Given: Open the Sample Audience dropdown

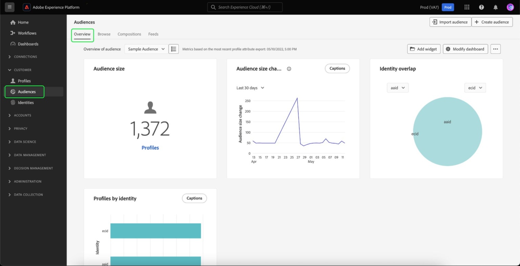Looking at the screenshot, I should coord(146,49).
